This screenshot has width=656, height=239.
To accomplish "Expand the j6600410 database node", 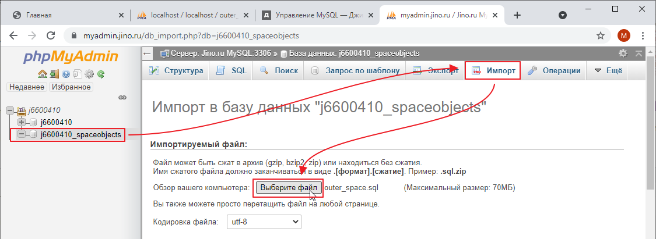I will [x=22, y=122].
